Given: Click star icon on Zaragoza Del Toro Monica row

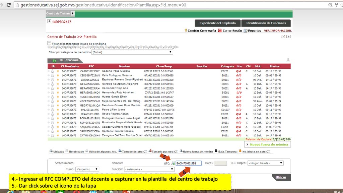Looking at the screenshot, I should pyautogui.click(x=58, y=135).
